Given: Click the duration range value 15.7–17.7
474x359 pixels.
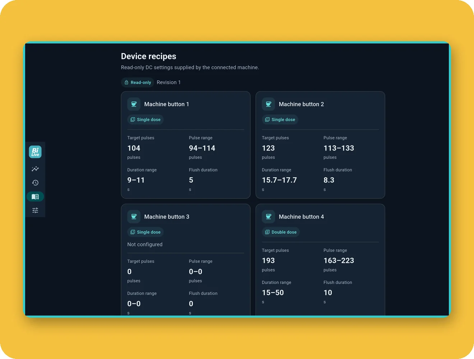Looking at the screenshot, I should (279, 180).
